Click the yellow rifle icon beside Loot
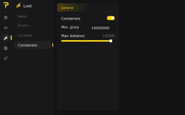The width and height of the screenshot is (185, 115). tap(18, 6)
